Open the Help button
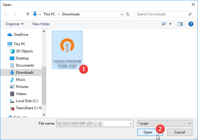 click(x=191, y=24)
